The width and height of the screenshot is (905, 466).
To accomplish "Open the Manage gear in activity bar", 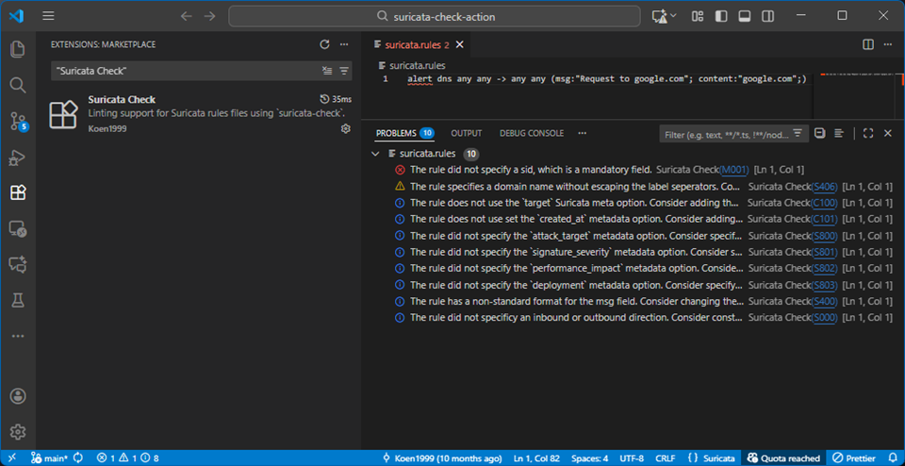I will (18, 431).
